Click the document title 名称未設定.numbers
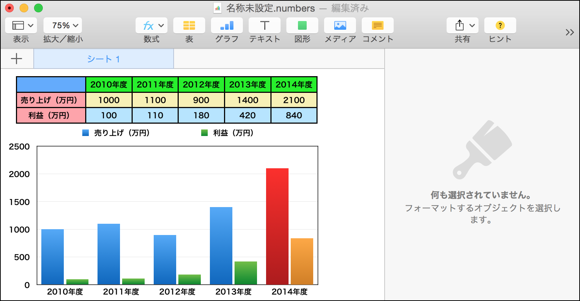Screen dimensions: 580x301 270,8
